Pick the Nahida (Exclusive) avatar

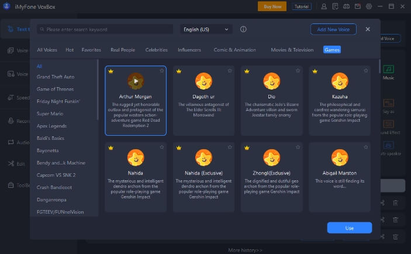tap(203, 157)
